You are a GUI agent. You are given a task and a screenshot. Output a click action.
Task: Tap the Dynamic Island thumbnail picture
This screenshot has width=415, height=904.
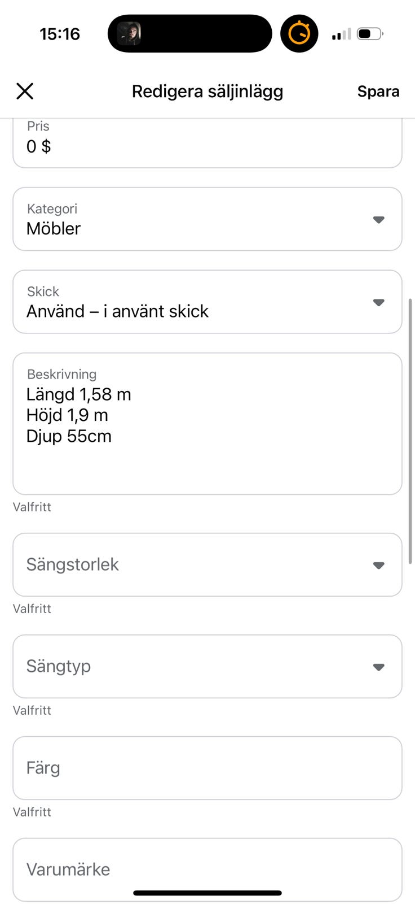pos(129,34)
